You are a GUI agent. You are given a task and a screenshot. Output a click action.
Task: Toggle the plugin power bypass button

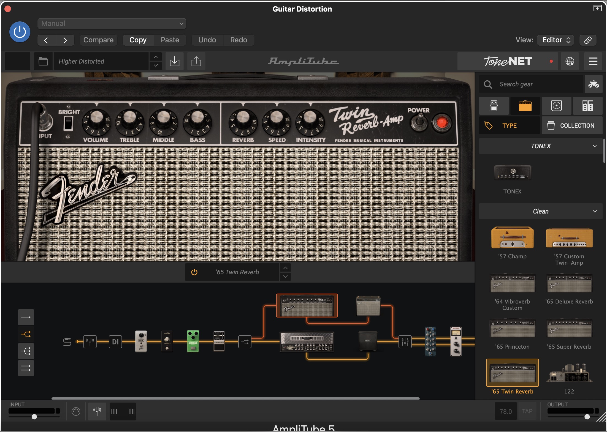pos(20,32)
